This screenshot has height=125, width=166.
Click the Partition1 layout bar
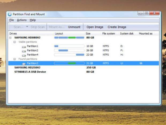tap(69, 46)
